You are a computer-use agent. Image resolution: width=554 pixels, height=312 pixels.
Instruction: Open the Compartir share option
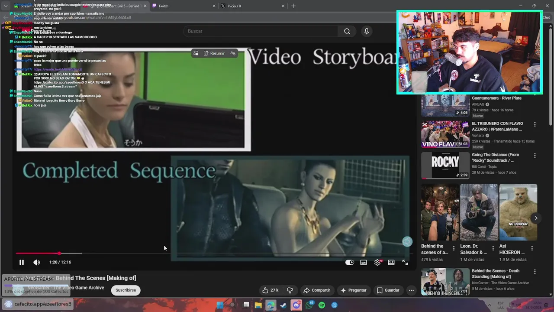pyautogui.click(x=317, y=290)
